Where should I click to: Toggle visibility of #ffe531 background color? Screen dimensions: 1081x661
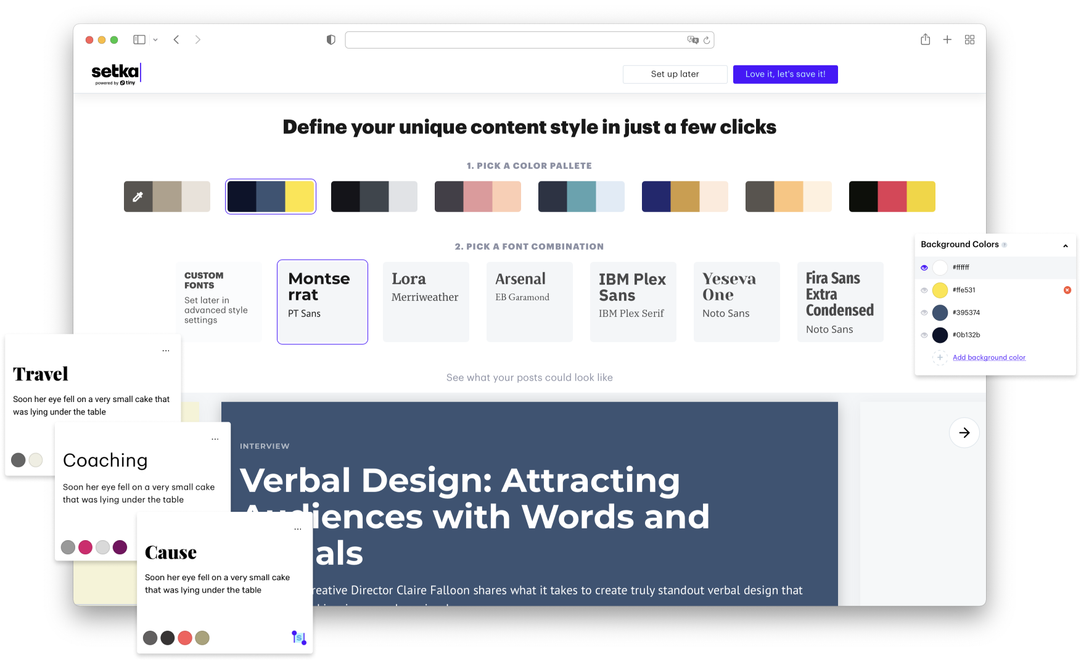[x=924, y=290]
